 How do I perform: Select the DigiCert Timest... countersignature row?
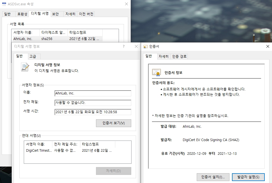[x=69, y=151]
